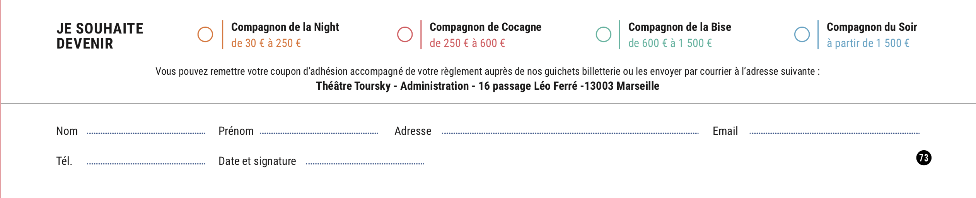Click the Nom dotted input line
The width and height of the screenshot is (976, 198).
point(146,133)
